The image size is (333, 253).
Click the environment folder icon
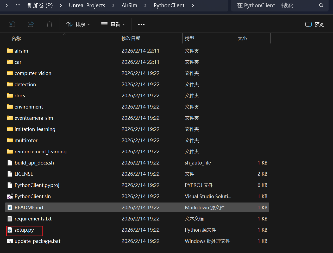(x=10, y=107)
